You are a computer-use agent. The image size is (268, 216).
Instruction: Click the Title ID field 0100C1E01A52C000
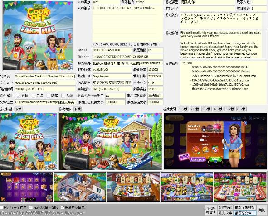(112, 50)
